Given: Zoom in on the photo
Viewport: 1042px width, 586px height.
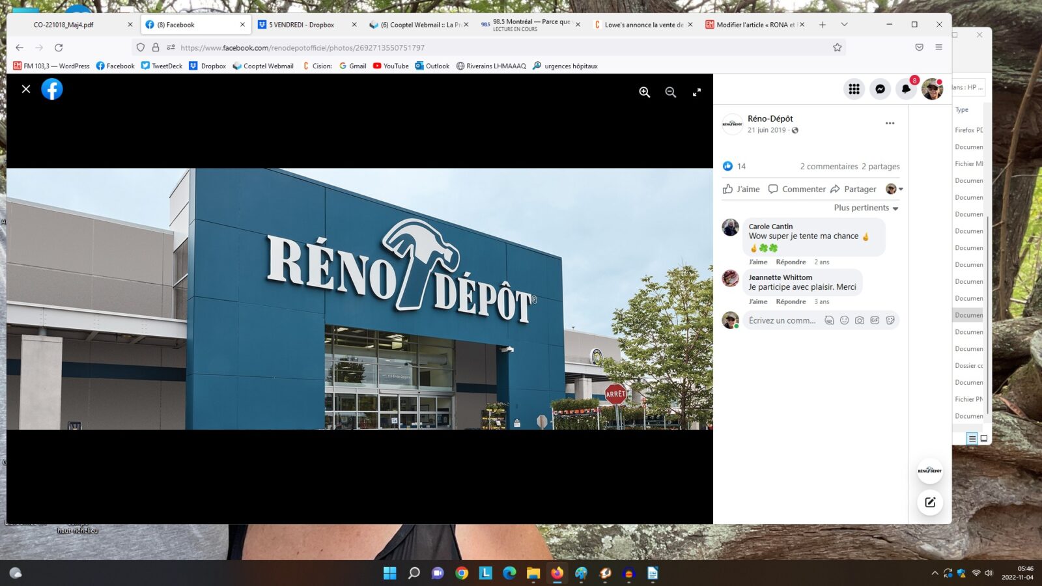Looking at the screenshot, I should (x=644, y=92).
